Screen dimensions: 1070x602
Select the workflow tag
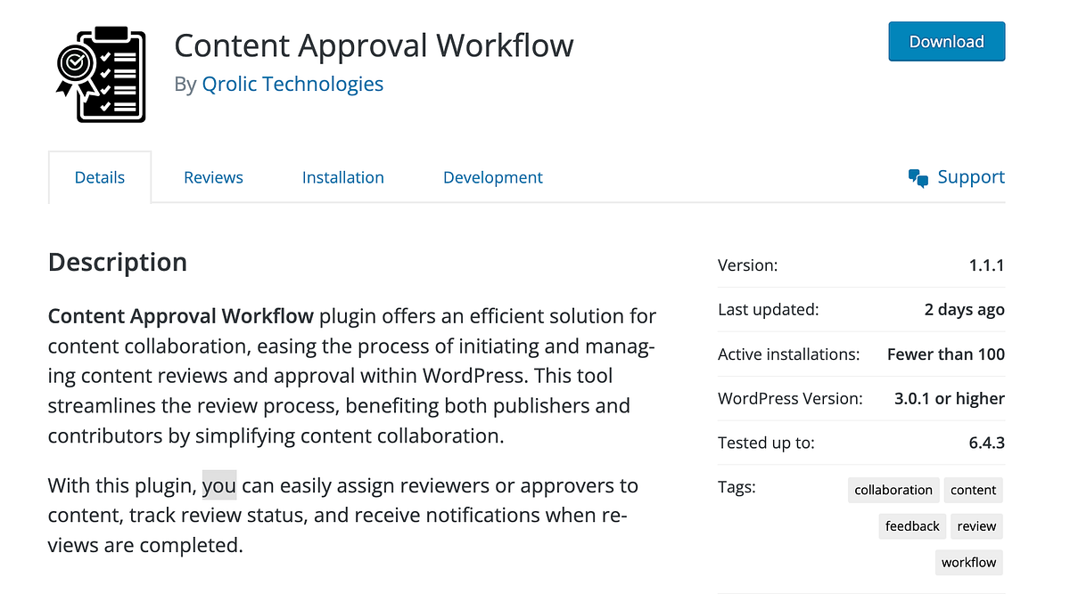point(968,562)
